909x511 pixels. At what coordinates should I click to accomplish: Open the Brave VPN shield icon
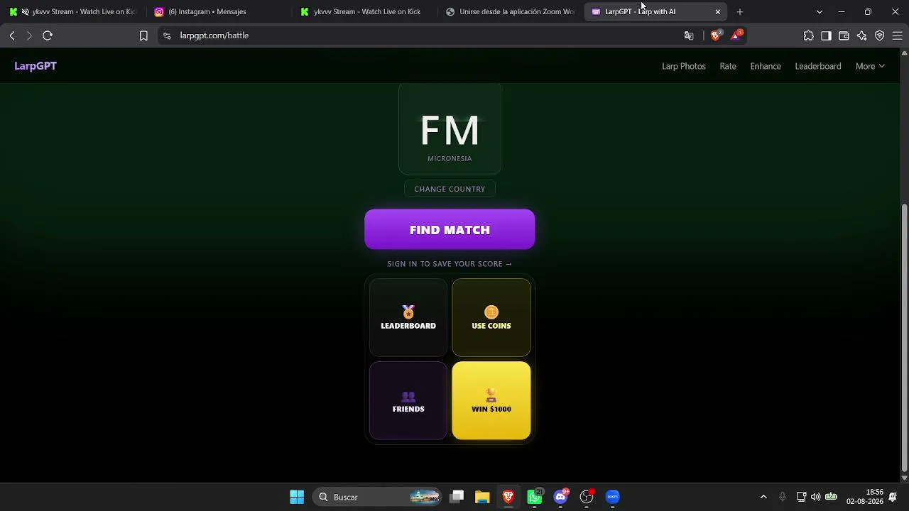[x=880, y=35]
